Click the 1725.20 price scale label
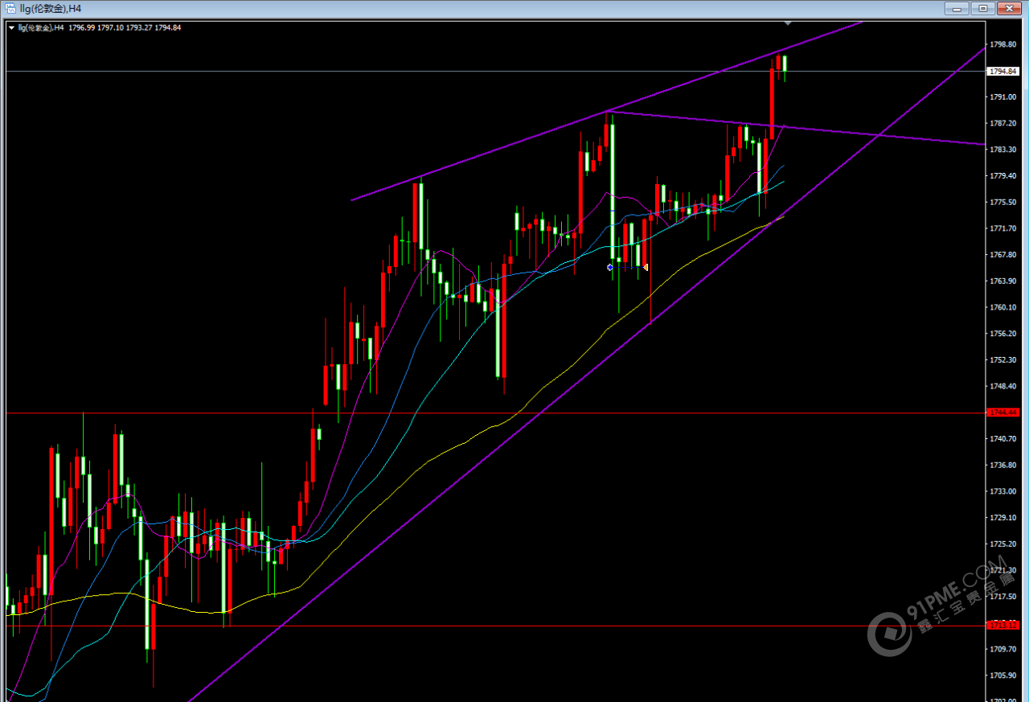Viewport: 1029px width, 702px height. [x=1002, y=544]
